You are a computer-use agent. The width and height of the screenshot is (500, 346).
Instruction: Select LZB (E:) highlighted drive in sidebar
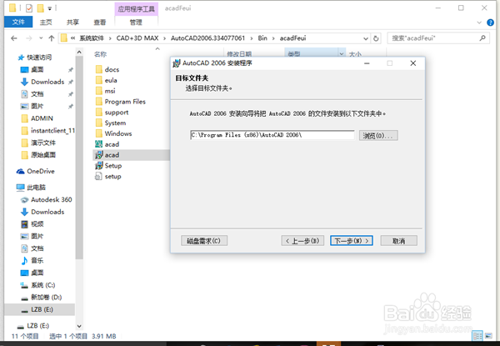click(x=39, y=309)
